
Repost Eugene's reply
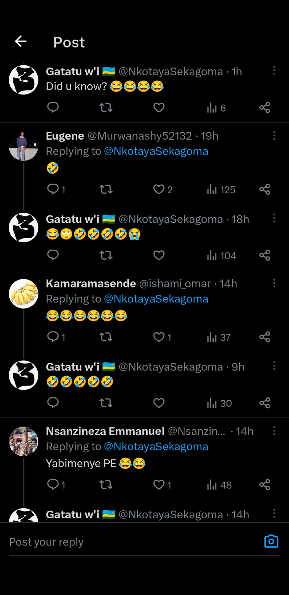pos(106,190)
